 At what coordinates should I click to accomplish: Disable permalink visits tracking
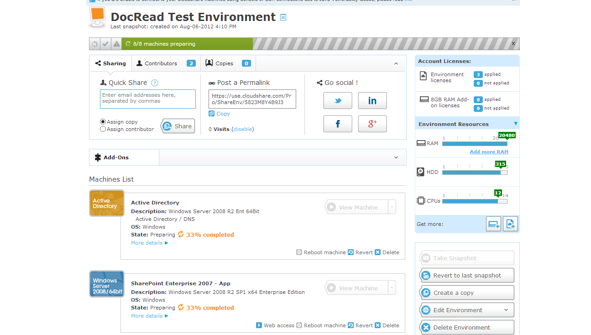pos(243,129)
